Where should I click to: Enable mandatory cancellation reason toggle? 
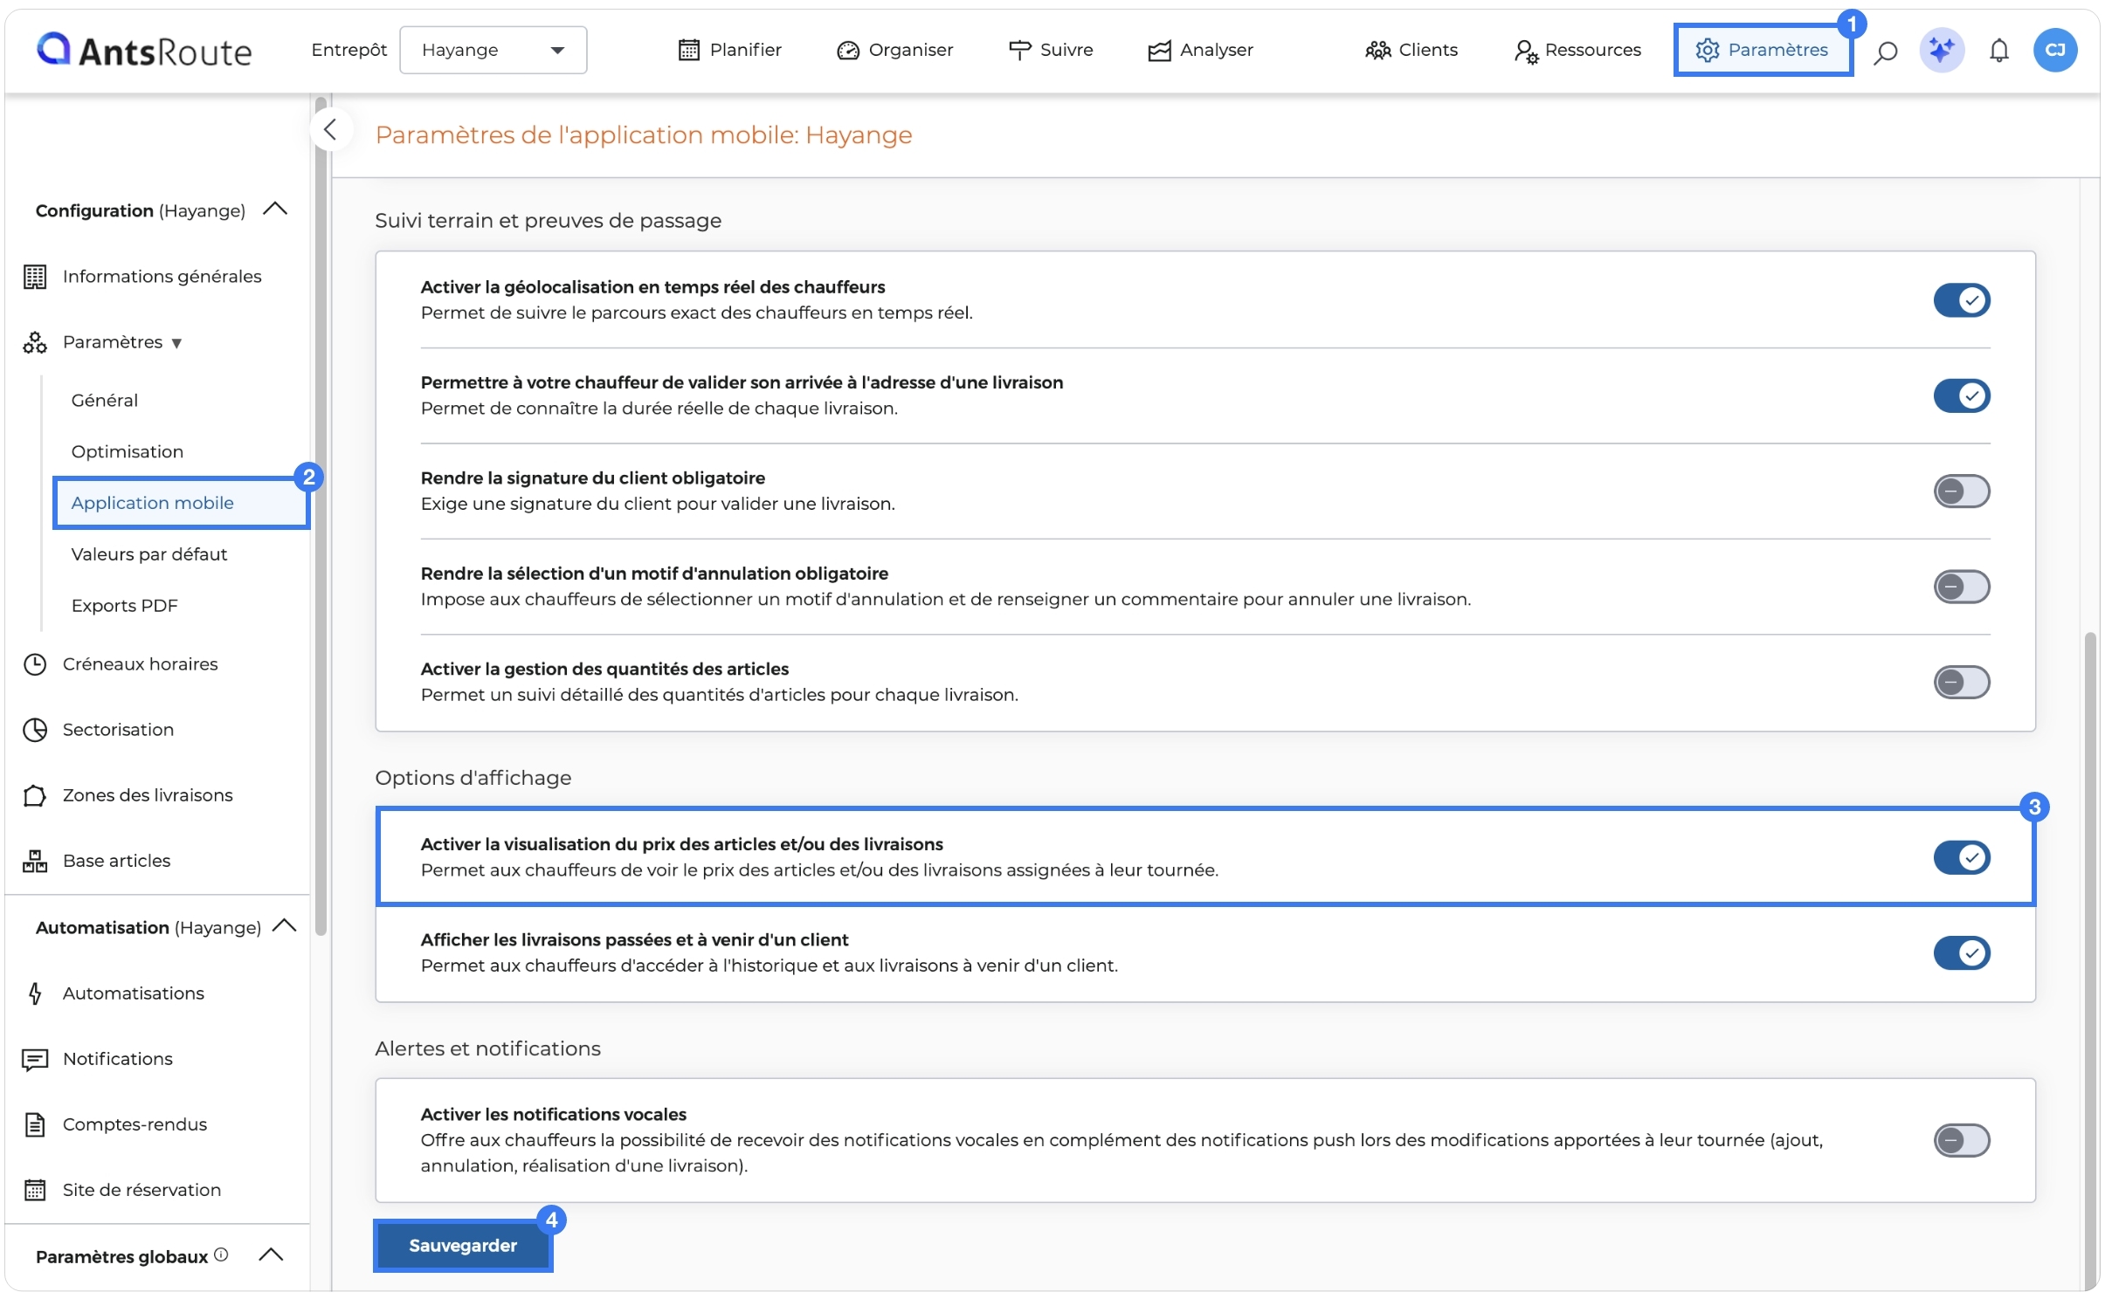coord(1961,587)
